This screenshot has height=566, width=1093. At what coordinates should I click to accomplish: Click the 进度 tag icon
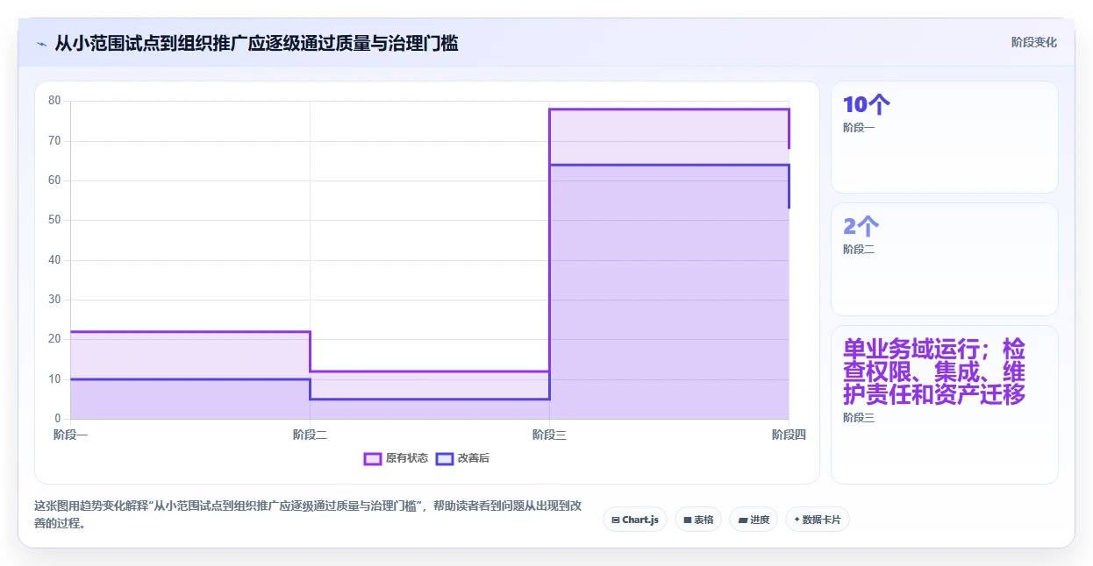743,520
